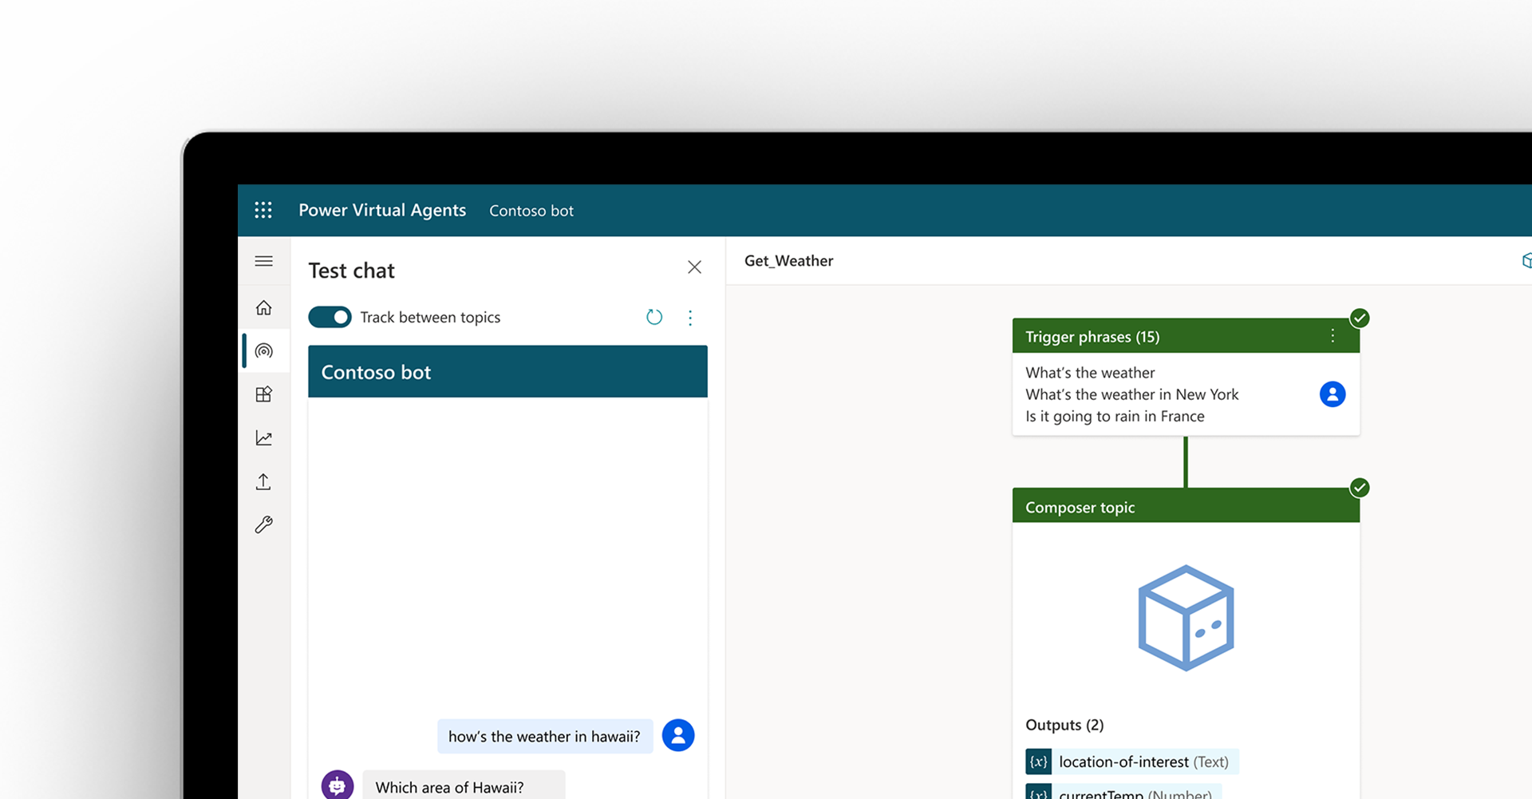Viewport: 1532px width, 799px height.
Task: Reset the test chat conversation
Action: [x=654, y=318]
